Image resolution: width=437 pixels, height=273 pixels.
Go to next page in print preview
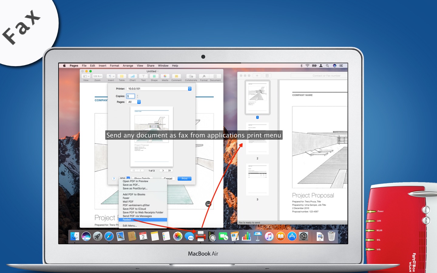[x=163, y=170]
